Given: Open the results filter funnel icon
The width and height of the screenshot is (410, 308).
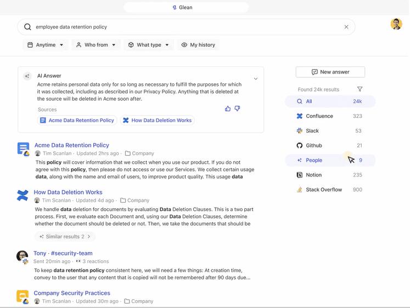Looking at the screenshot, I should [360, 89].
